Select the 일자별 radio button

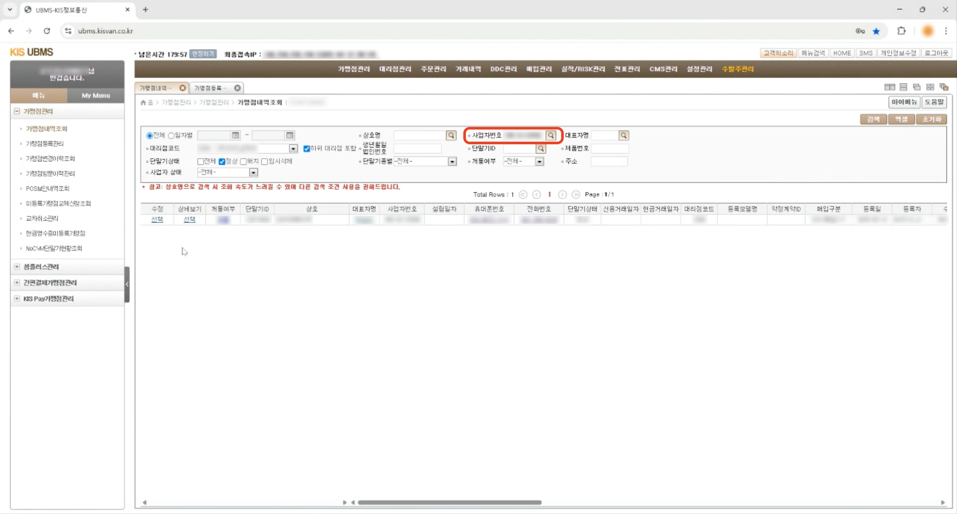(171, 135)
